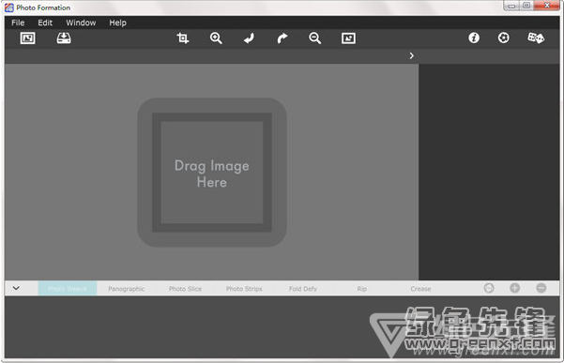This screenshot has width=564, height=363.
Task: Click the Photo Formation title bar app icon
Action: tap(9, 8)
